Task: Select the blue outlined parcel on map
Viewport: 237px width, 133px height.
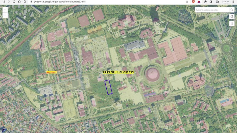Action: pyautogui.click(x=109, y=87)
